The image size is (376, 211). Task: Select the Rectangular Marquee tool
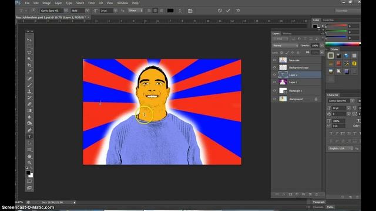pos(29,46)
